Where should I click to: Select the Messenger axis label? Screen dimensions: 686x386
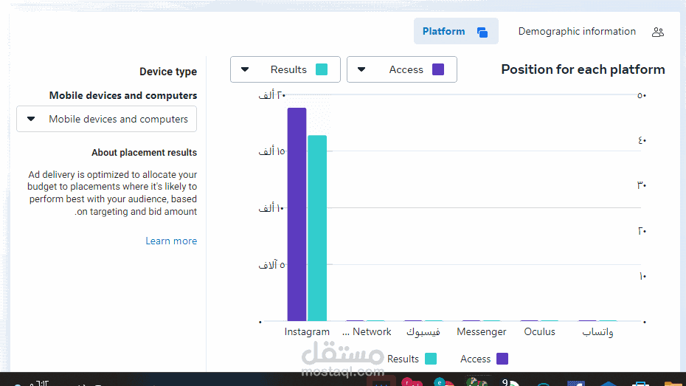[x=481, y=331]
